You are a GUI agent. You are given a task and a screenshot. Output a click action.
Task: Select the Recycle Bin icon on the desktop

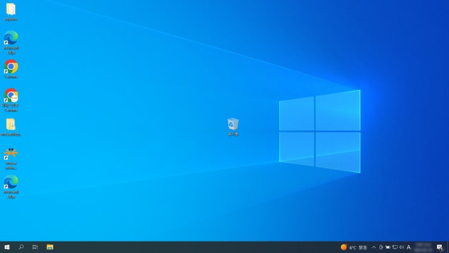coord(233,126)
